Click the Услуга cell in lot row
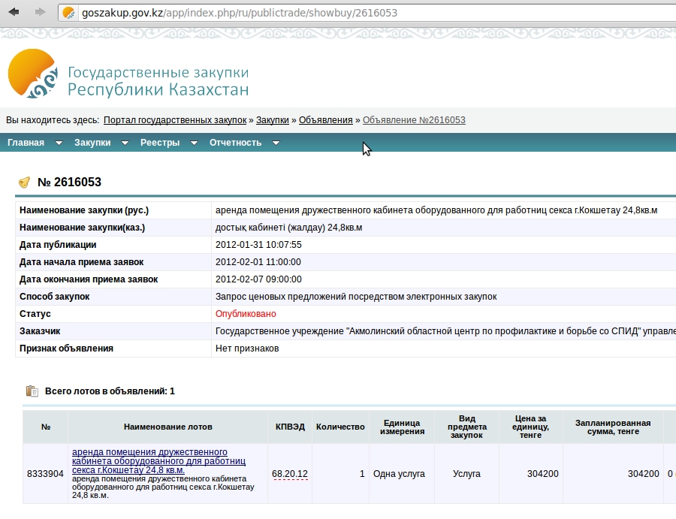This screenshot has height=519, width=676. point(466,474)
